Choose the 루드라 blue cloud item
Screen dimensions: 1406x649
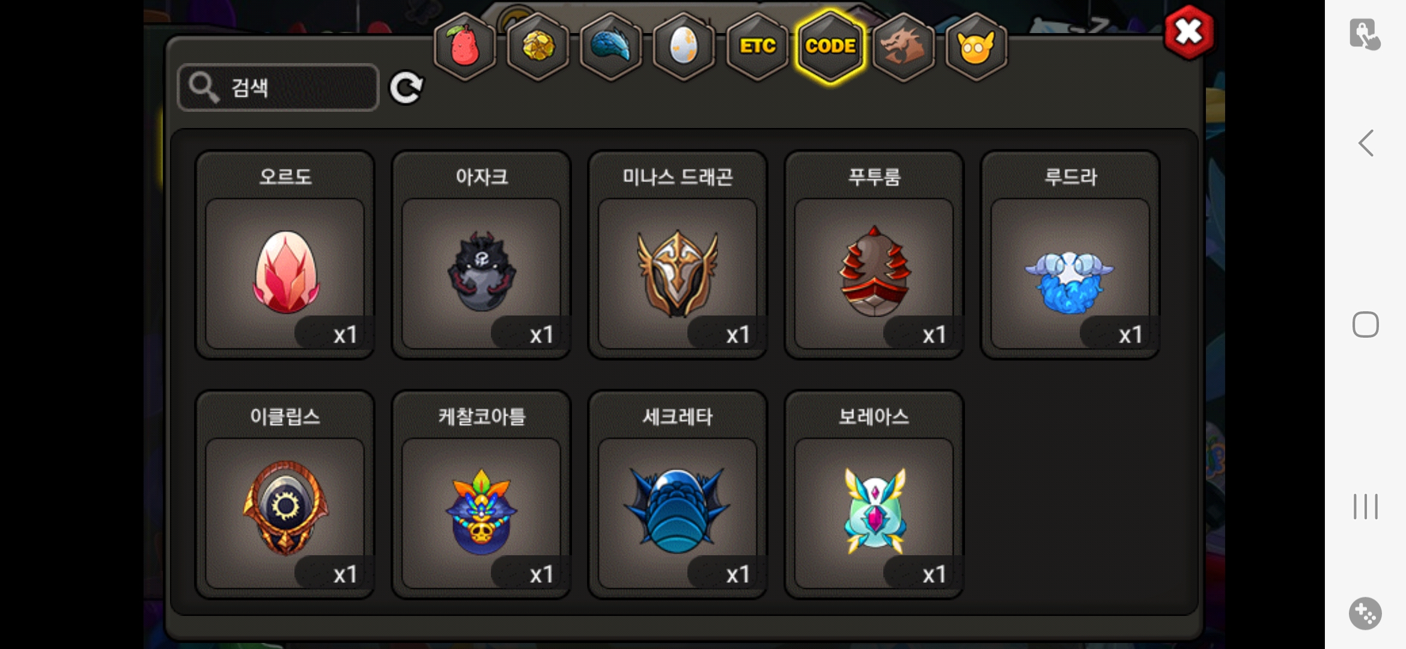[1070, 255]
